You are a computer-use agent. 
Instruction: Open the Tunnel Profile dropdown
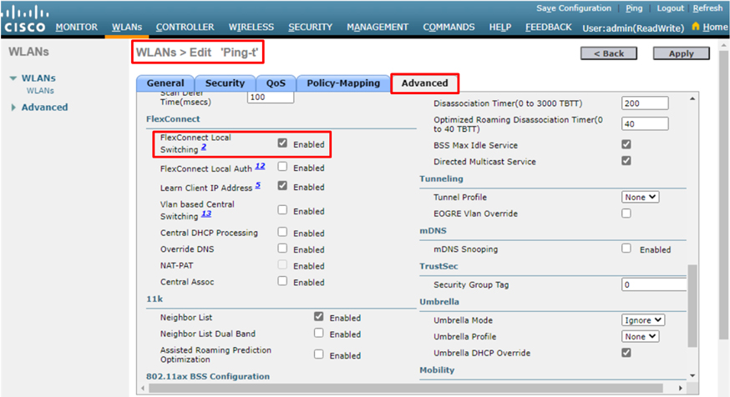pos(641,197)
